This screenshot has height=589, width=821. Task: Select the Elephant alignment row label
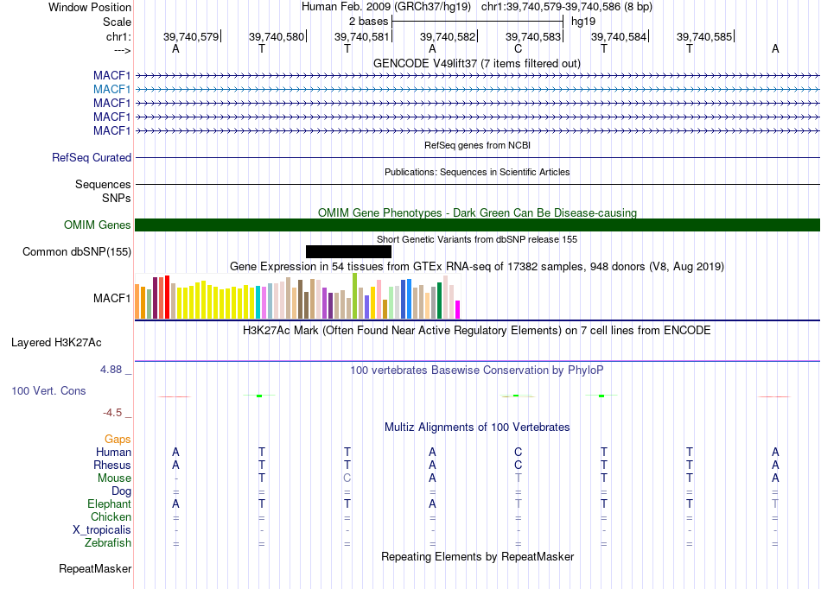click(109, 503)
